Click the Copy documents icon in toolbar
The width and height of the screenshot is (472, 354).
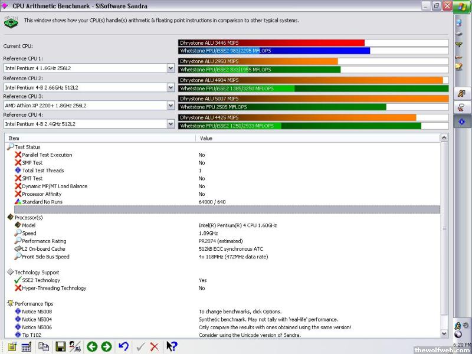point(44,347)
